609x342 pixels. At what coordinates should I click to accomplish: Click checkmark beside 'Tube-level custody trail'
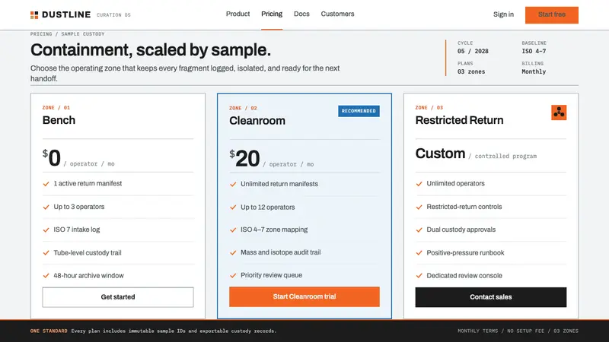(x=46, y=253)
